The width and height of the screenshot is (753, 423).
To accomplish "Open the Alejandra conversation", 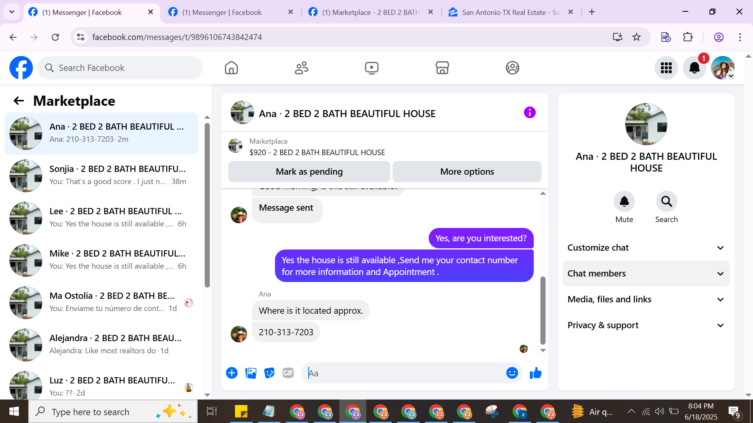I will (101, 345).
